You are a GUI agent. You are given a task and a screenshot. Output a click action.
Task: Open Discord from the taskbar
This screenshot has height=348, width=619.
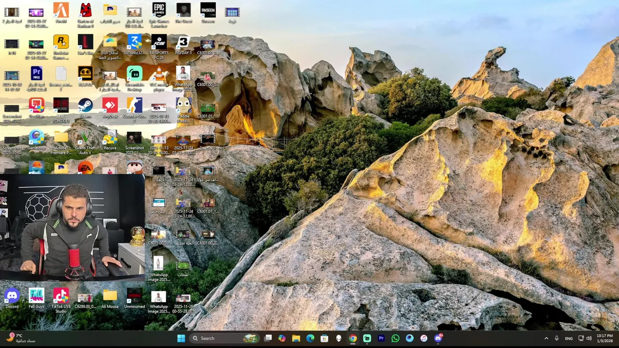pos(438,338)
